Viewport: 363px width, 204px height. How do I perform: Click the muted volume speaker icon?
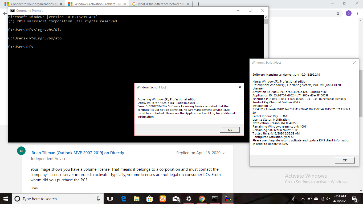click(x=328, y=199)
